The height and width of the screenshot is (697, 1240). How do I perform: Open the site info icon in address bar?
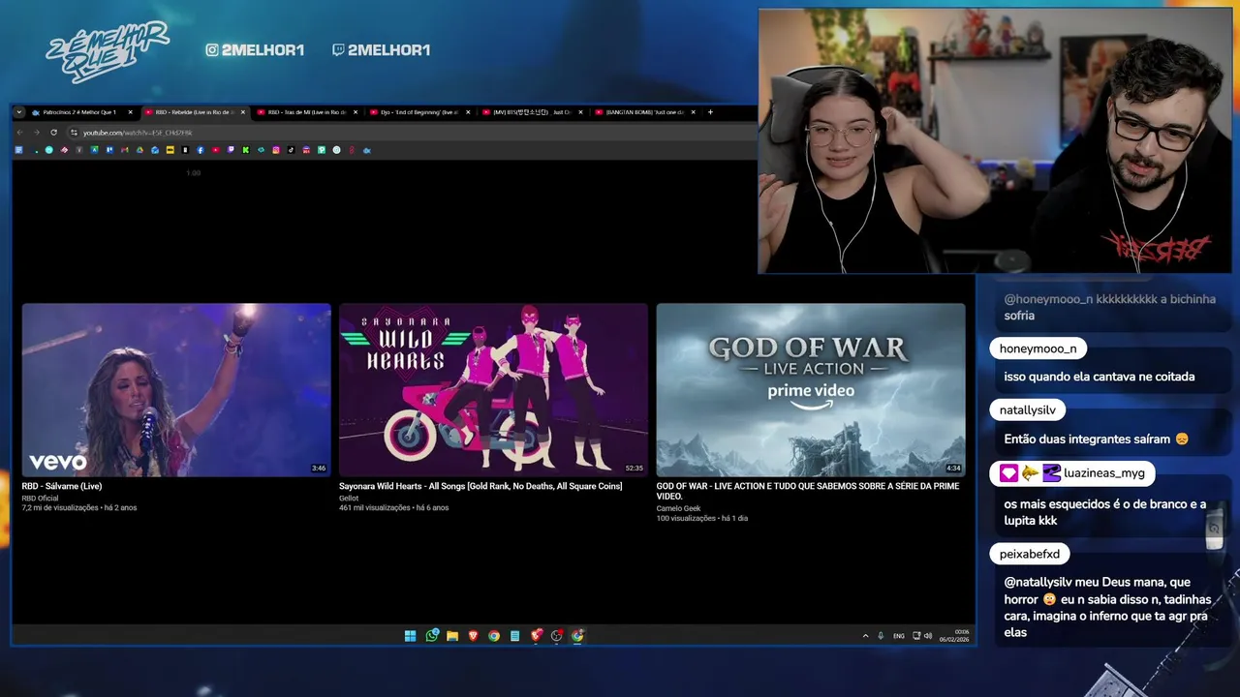pos(74,132)
